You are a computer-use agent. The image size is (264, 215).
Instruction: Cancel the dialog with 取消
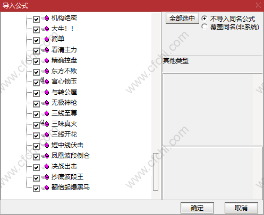241,208
